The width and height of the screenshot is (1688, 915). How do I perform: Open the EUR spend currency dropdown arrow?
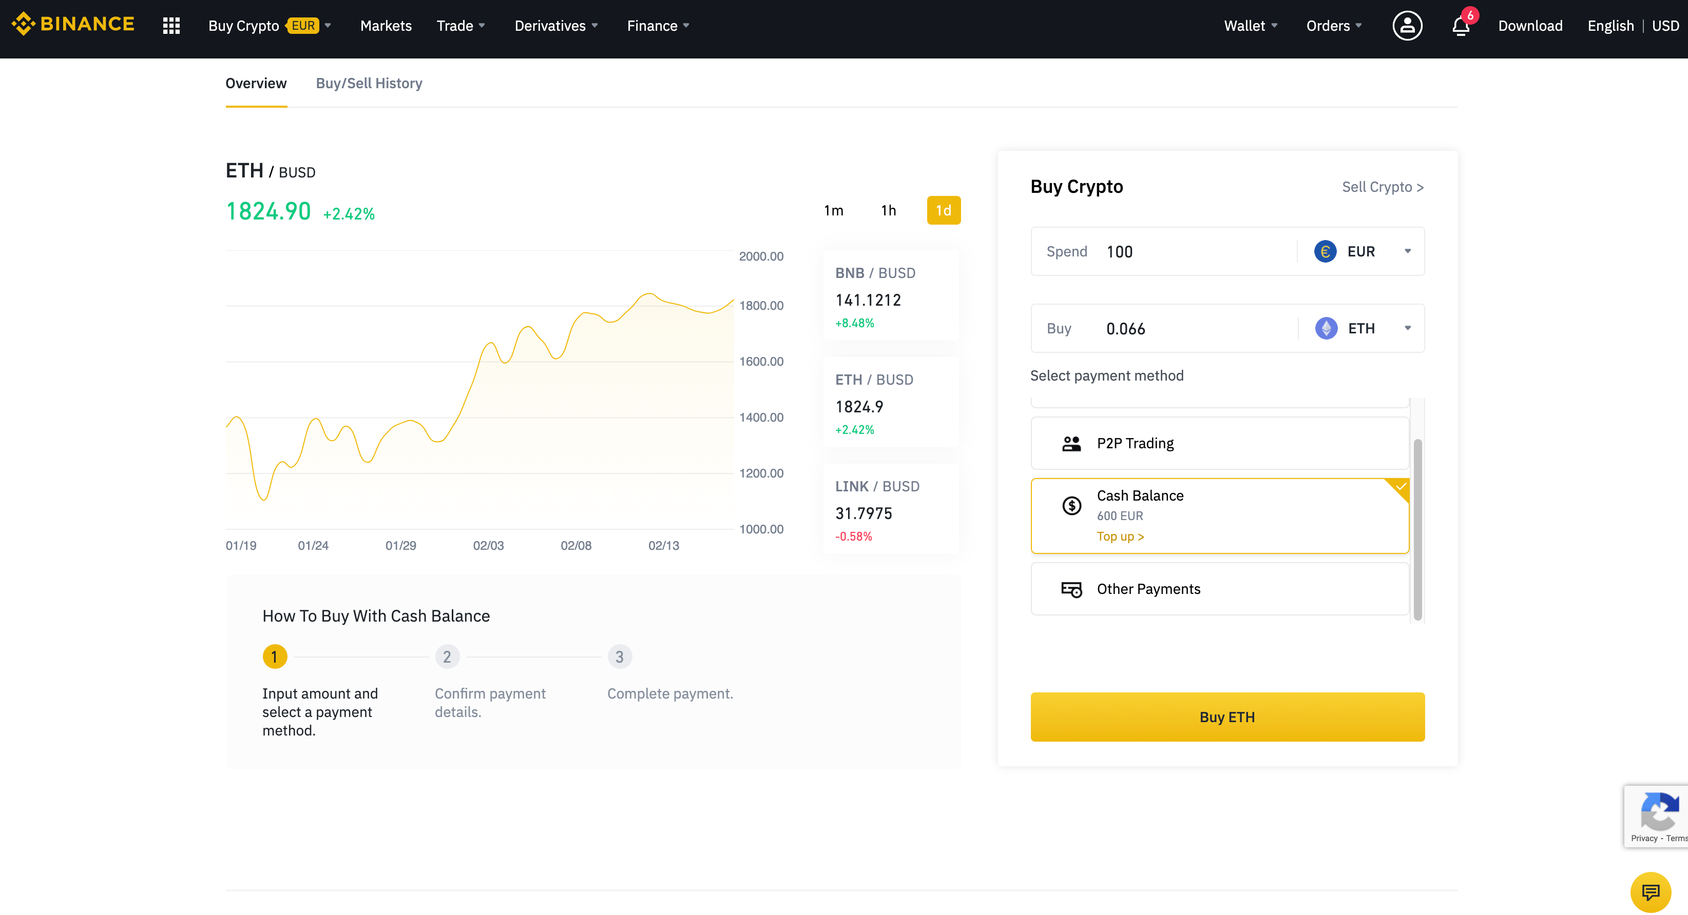click(1407, 251)
